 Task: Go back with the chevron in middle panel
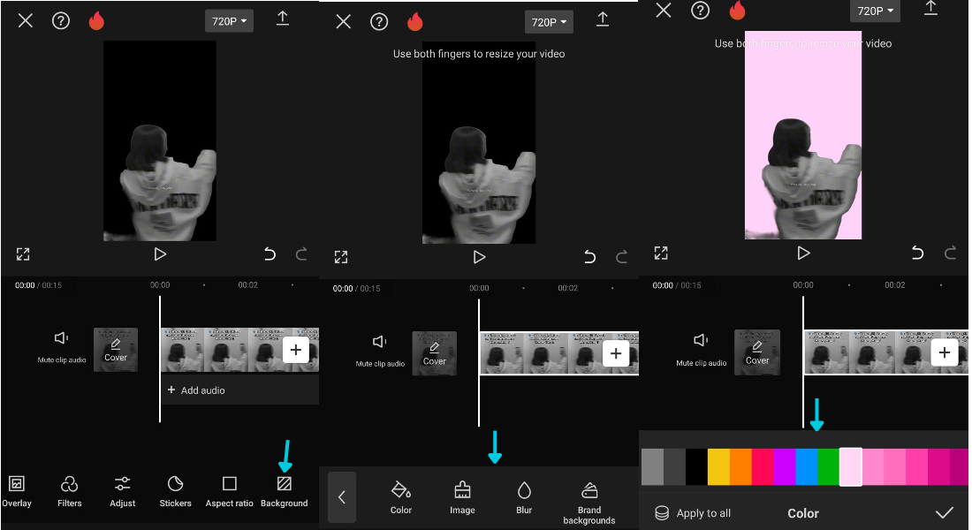pyautogui.click(x=342, y=497)
